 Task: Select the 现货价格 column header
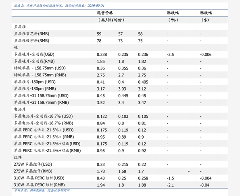[105, 13]
